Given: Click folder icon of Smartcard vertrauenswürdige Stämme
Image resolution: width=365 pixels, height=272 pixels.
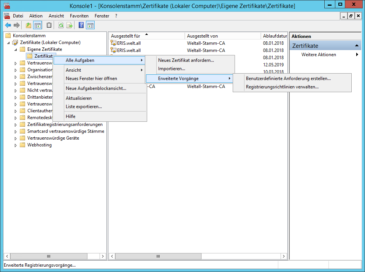Looking at the screenshot, I should click(x=22, y=131).
